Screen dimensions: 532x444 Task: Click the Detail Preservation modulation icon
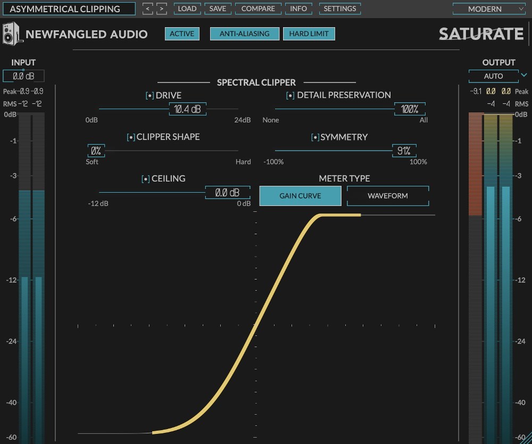point(290,95)
